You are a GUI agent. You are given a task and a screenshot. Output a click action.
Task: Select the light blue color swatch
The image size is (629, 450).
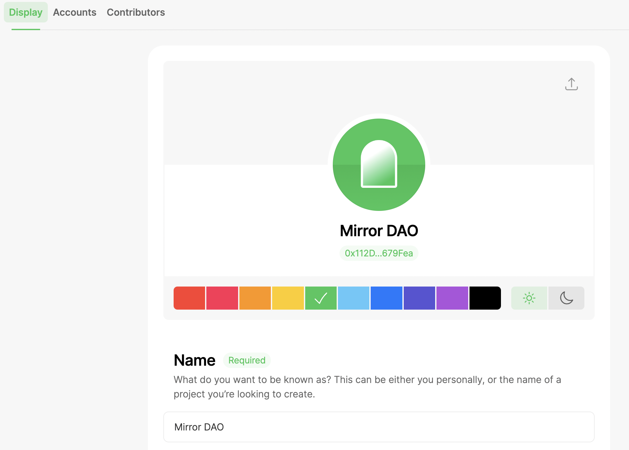coord(354,298)
